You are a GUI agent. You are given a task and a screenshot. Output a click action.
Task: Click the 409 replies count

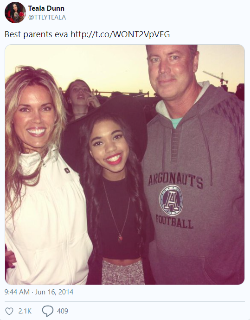[x=63, y=311]
